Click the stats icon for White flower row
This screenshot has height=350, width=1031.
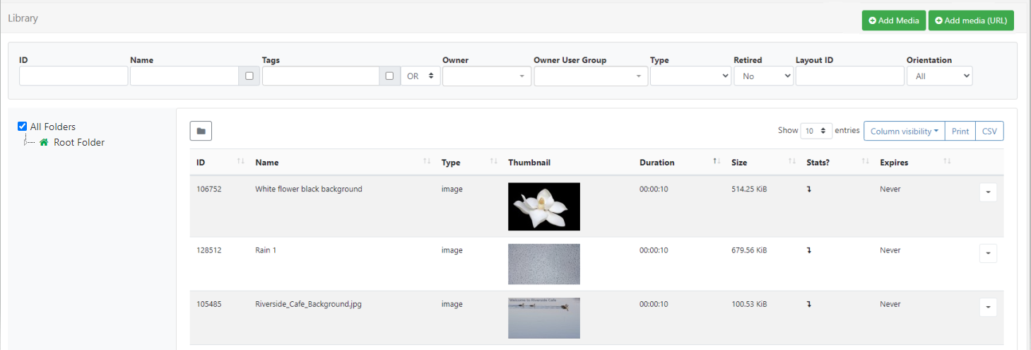(808, 189)
